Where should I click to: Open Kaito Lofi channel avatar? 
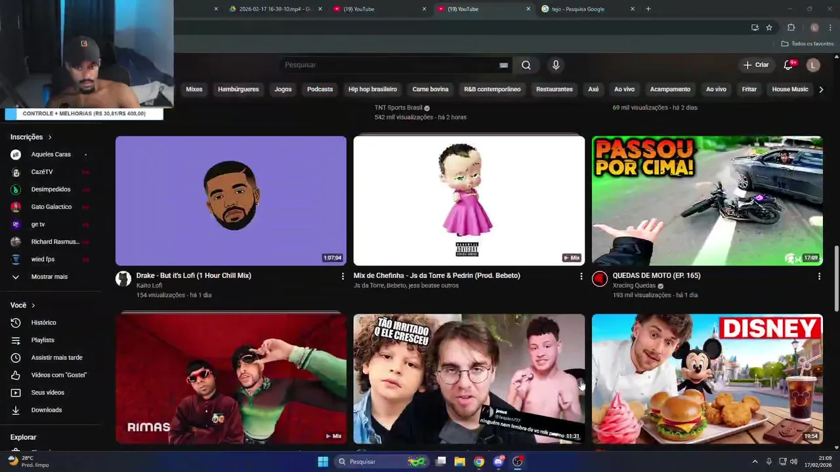point(123,279)
